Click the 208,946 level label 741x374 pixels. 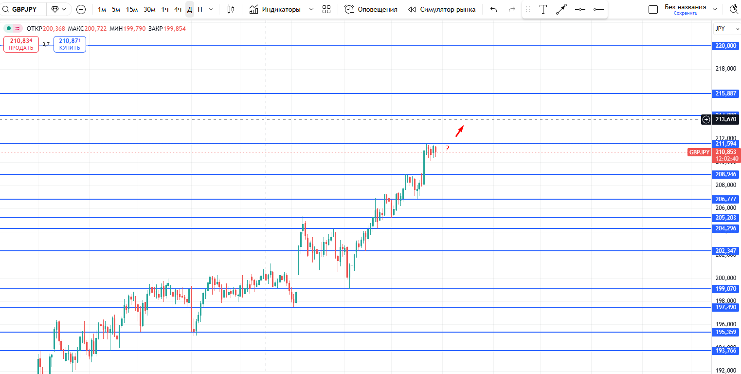725,174
